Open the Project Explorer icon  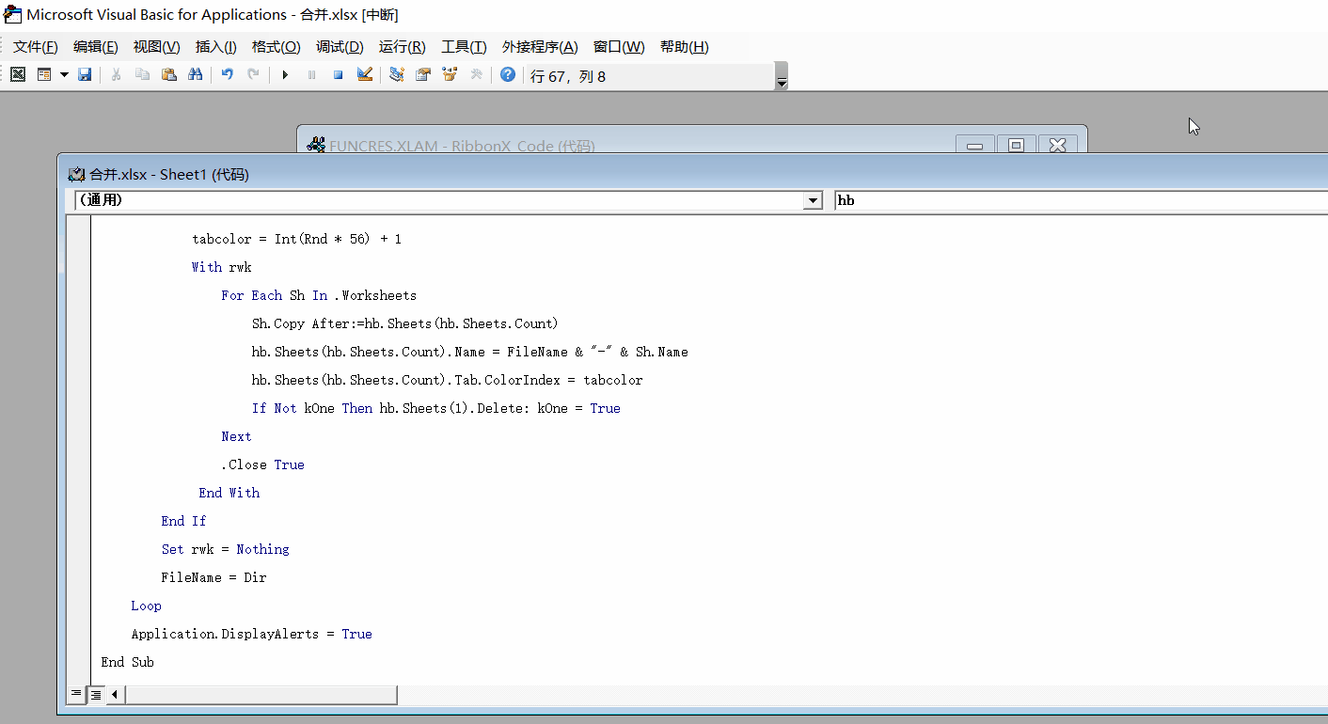coord(397,74)
